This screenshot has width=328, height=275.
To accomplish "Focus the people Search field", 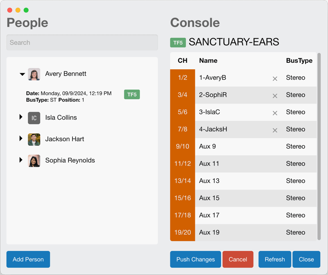I will [x=82, y=43].
